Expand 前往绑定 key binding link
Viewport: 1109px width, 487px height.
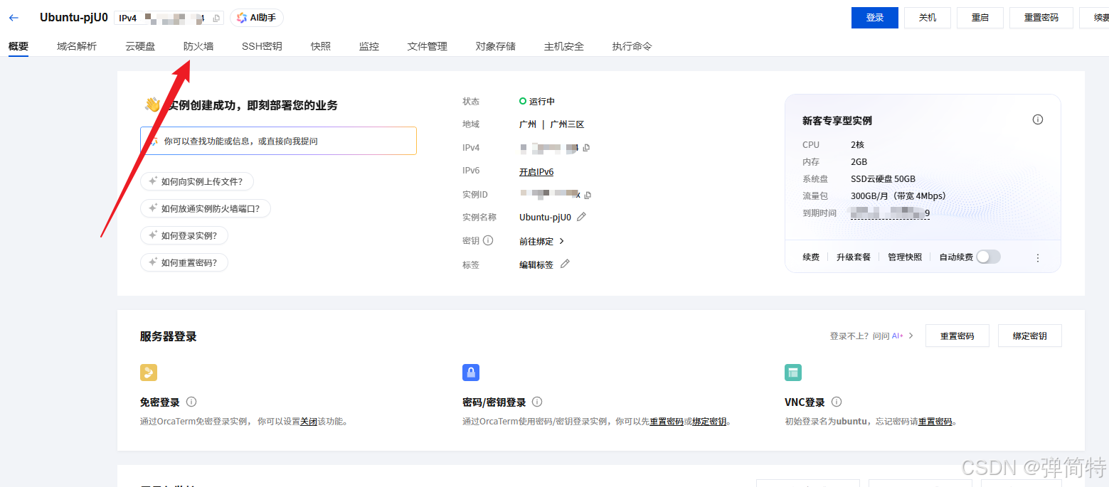click(x=541, y=241)
